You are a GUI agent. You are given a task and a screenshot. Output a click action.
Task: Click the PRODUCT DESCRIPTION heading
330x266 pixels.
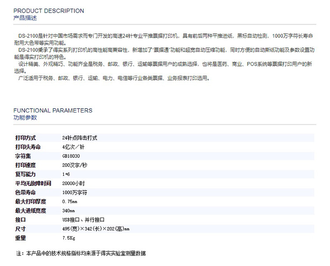click(48, 11)
